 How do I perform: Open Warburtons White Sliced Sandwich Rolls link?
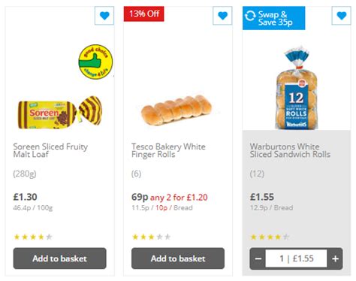point(290,150)
